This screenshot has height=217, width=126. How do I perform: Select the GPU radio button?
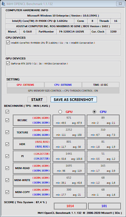(x=60, y=112)
